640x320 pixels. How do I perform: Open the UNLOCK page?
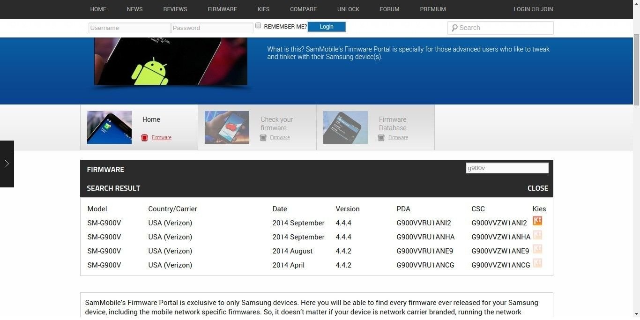point(349,9)
